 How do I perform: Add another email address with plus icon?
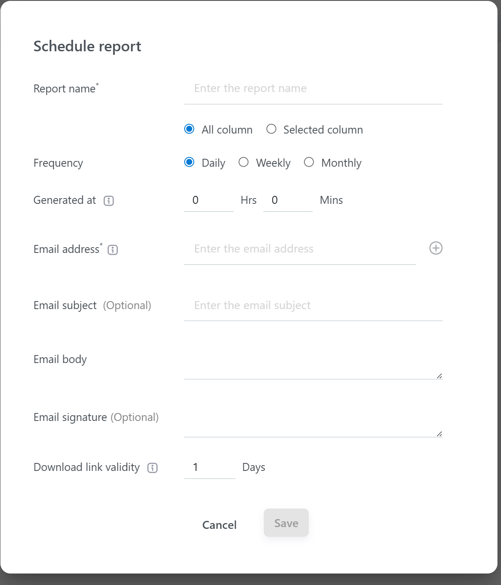click(436, 248)
